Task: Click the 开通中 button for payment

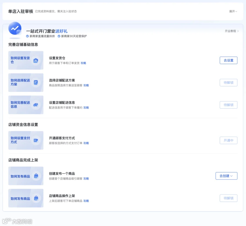Action: [229, 140]
